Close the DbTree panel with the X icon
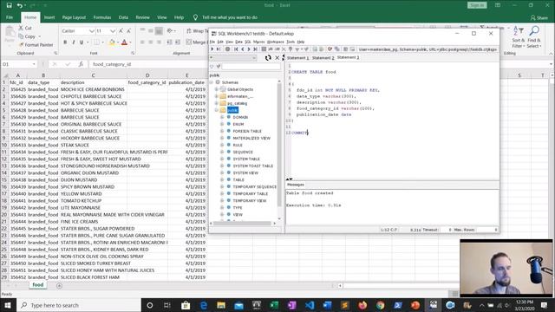 click(x=277, y=58)
